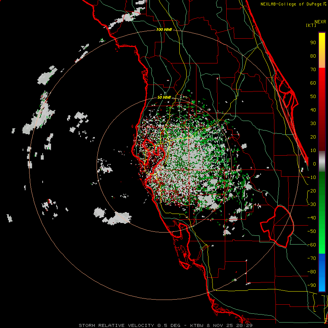Select the 70 value on velocity scale
The image size is (328, 328).
pyautogui.click(x=313, y=70)
